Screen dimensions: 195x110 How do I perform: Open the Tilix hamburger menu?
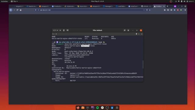tap(128, 30)
